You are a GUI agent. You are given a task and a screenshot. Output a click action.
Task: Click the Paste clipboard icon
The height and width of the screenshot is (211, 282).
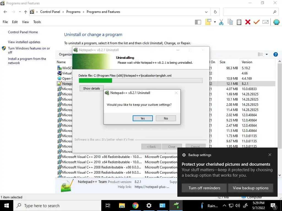coord(239,22)
